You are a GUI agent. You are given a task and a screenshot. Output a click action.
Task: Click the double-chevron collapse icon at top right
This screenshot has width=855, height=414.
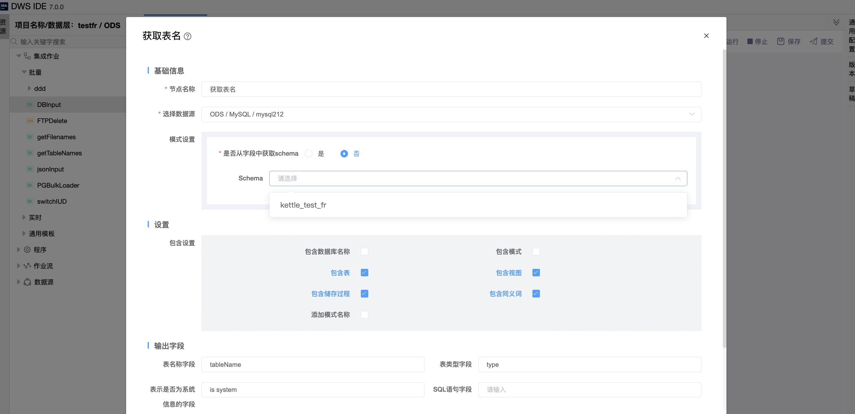(x=836, y=22)
